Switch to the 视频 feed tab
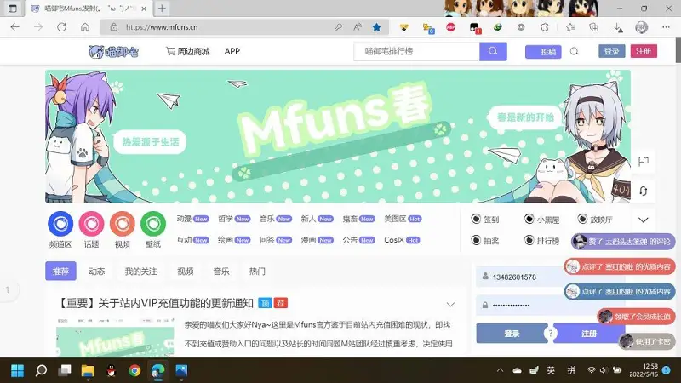 point(185,271)
